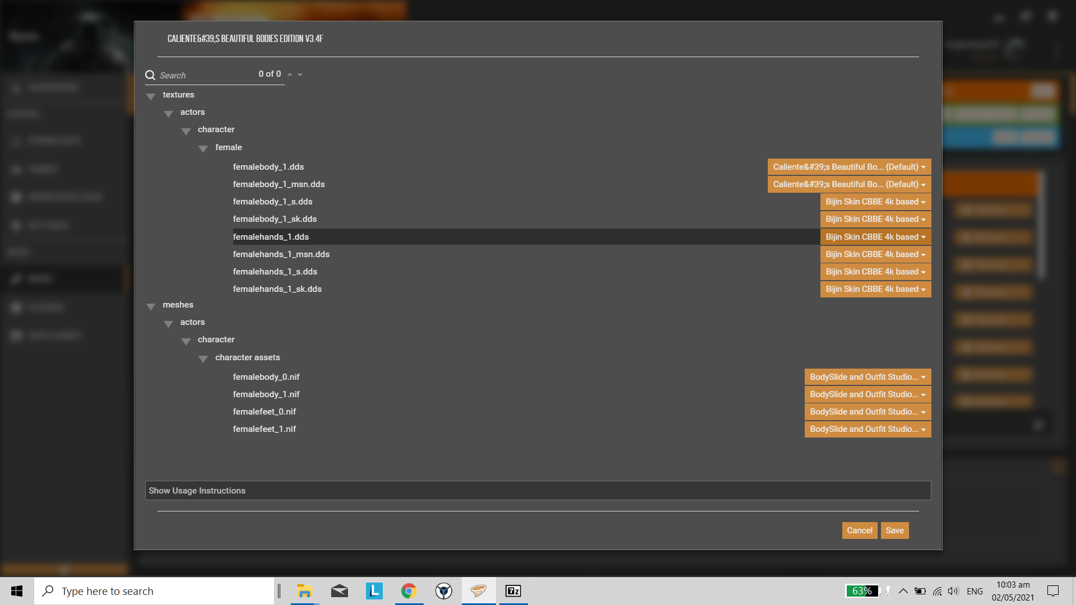The width and height of the screenshot is (1076, 605).
Task: Click the ENG language indicator
Action: [975, 591]
